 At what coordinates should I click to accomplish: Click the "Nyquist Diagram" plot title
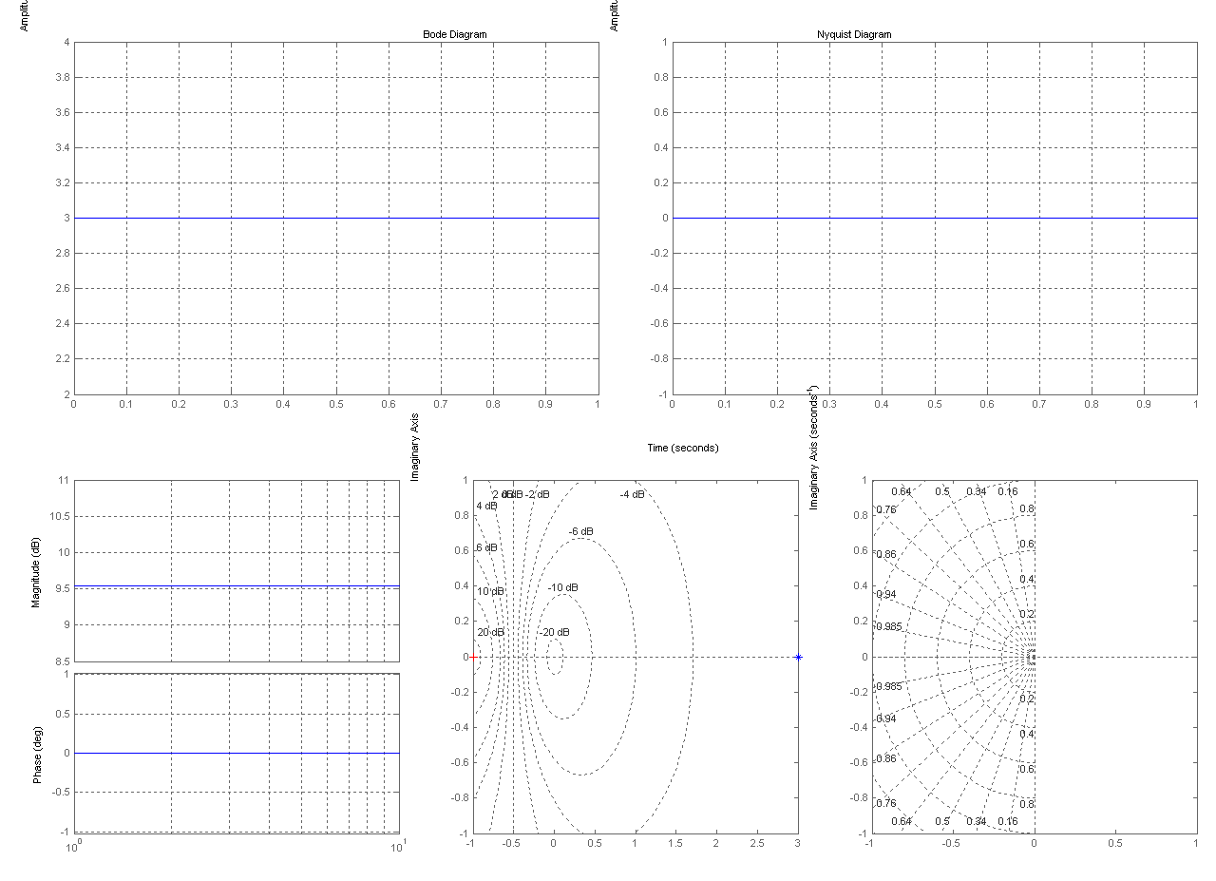tap(854, 34)
